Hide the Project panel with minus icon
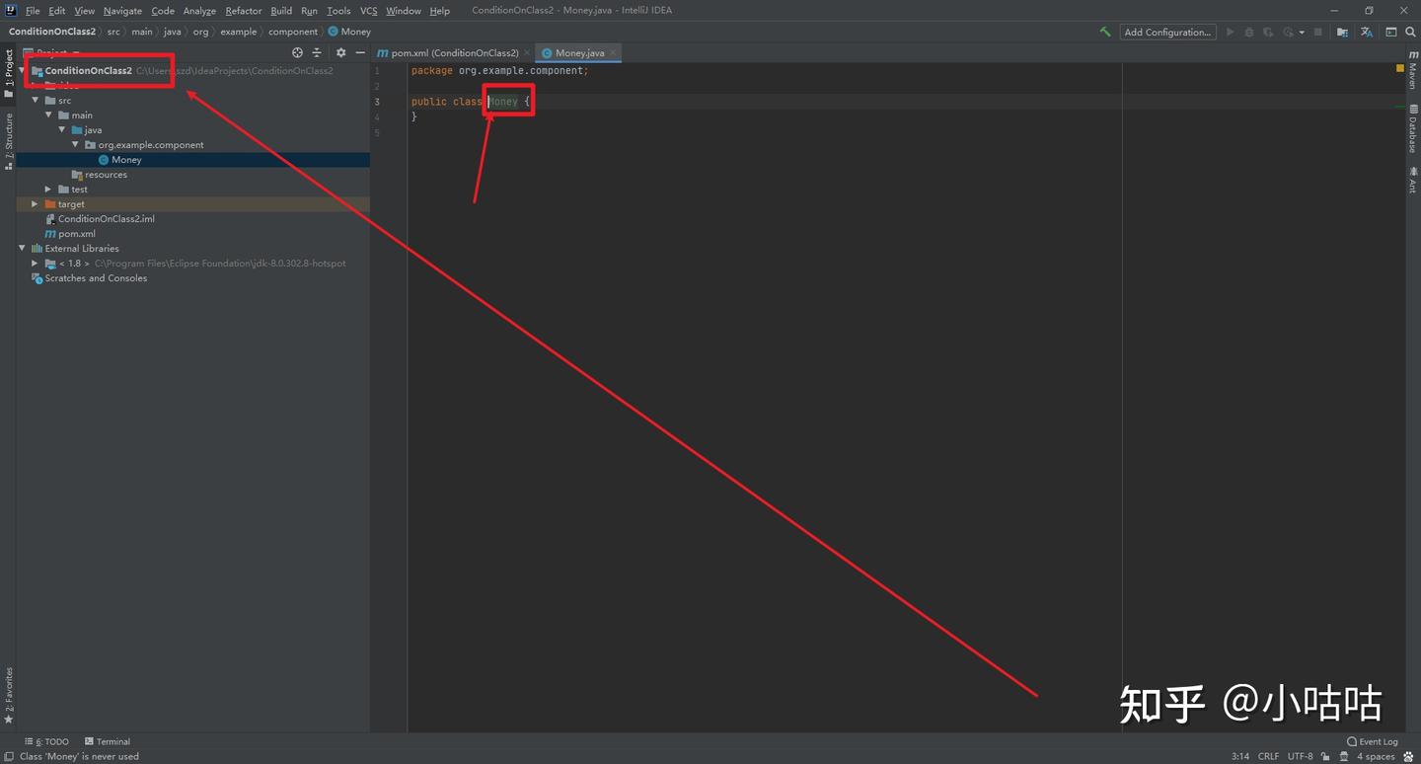This screenshot has height=764, width=1421. [x=360, y=52]
